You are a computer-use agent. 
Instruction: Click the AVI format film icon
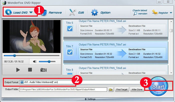[x=22, y=82]
